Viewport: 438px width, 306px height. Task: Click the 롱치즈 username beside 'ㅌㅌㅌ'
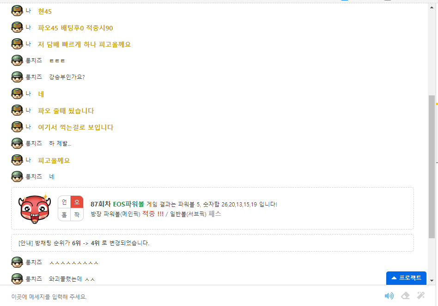(34, 60)
